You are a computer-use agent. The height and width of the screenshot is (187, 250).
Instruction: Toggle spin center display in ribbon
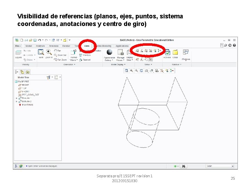click(159, 51)
